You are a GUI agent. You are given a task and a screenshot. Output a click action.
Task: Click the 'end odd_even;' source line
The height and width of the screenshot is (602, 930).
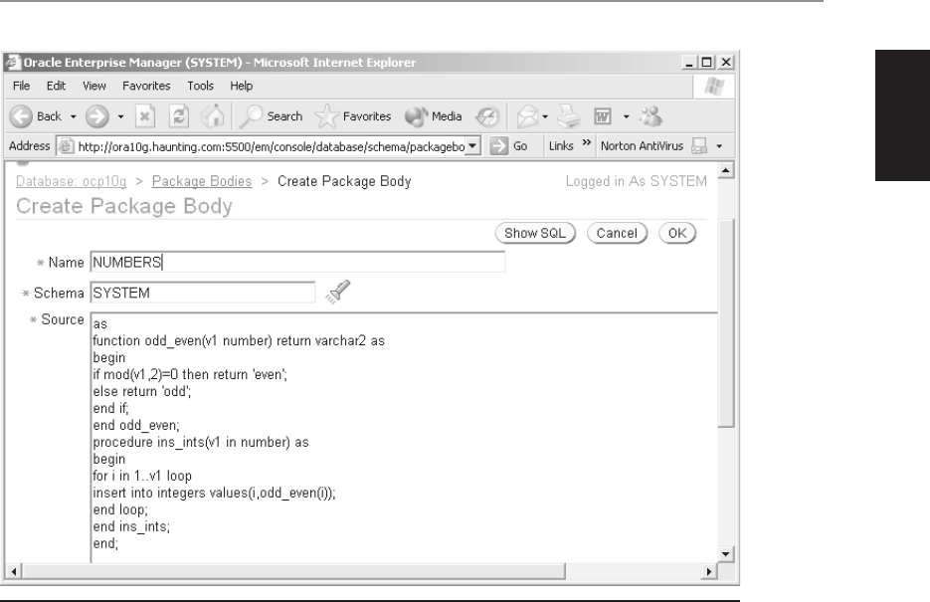pos(136,425)
